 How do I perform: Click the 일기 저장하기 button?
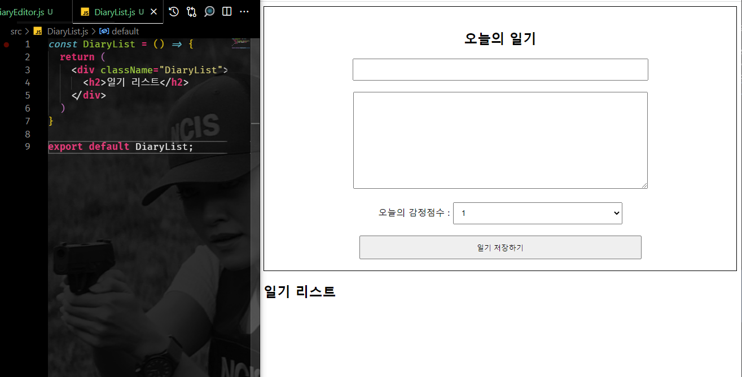500,247
